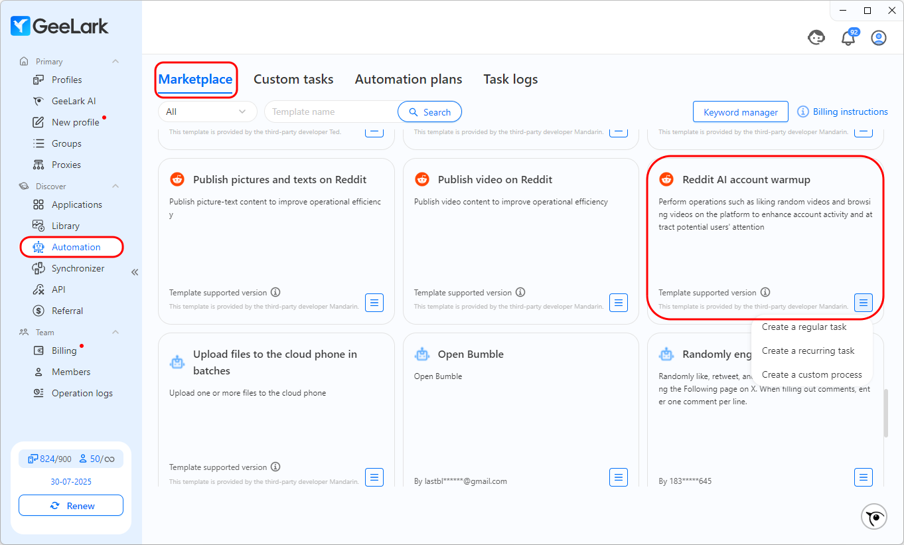Switch to the Marketplace tab
Screen dimensions: 904x545
[x=195, y=79]
